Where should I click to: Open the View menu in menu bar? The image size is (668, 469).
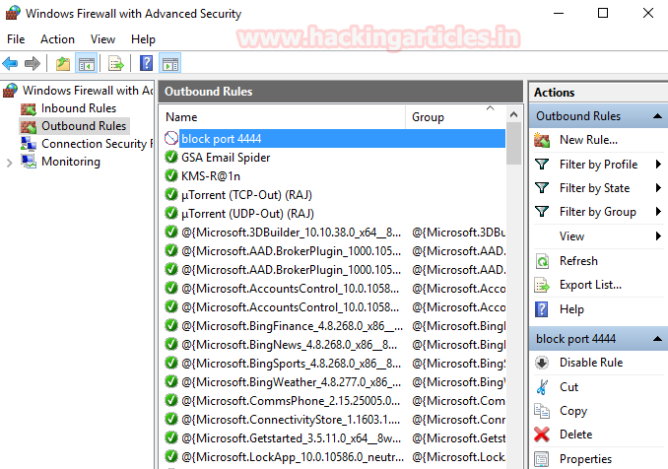(x=102, y=39)
